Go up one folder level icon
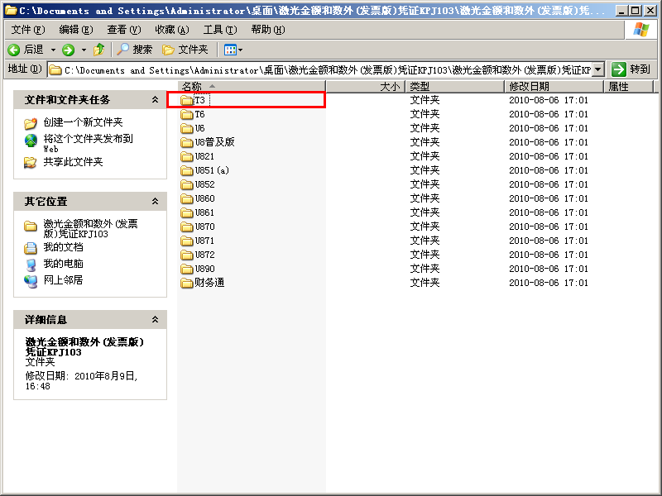Image resolution: width=662 pixels, height=496 pixels. 99,50
